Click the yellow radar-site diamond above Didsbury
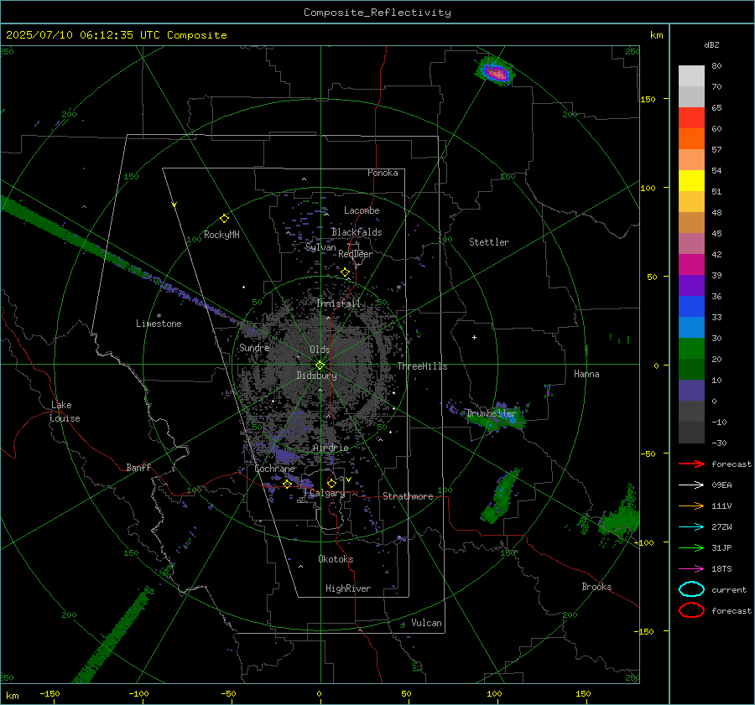This screenshot has height=705, width=755. [x=320, y=365]
